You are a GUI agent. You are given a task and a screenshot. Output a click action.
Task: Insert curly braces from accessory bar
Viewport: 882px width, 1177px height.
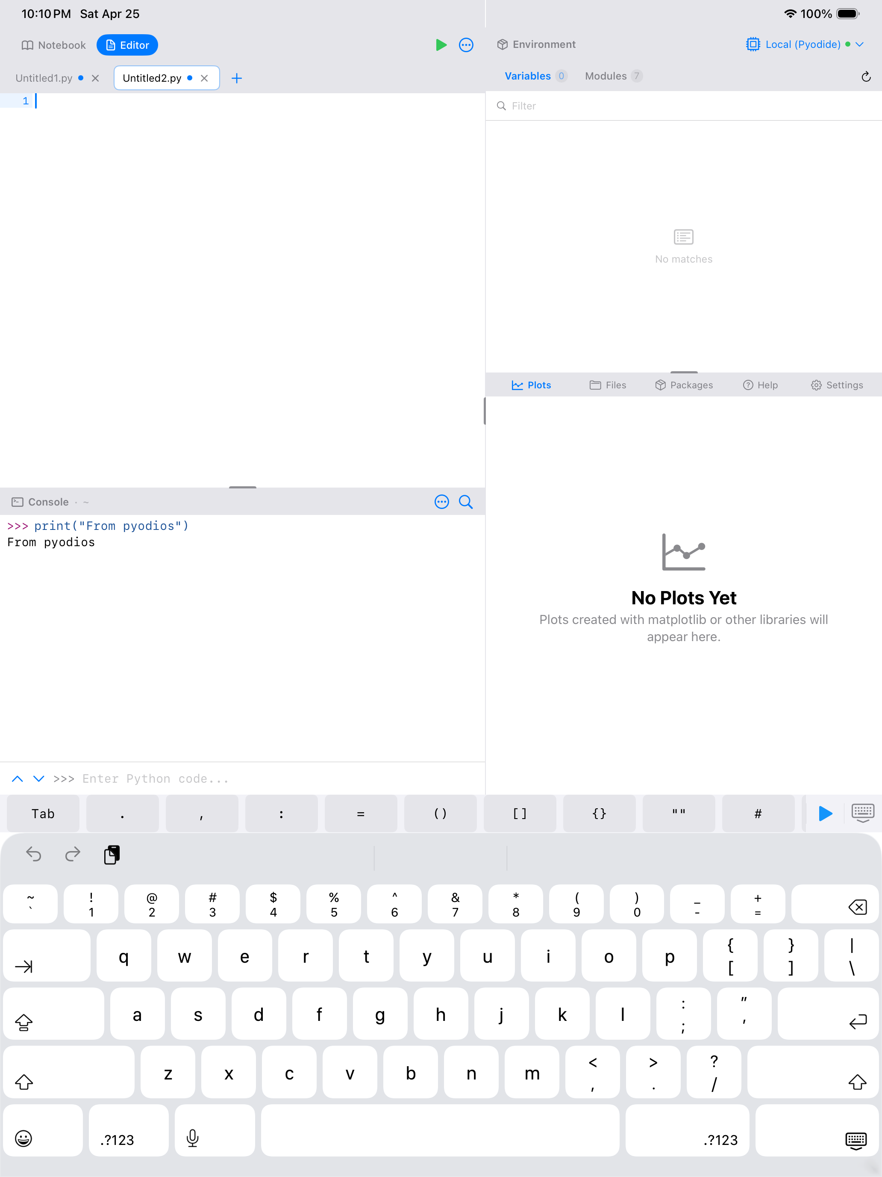click(x=599, y=813)
